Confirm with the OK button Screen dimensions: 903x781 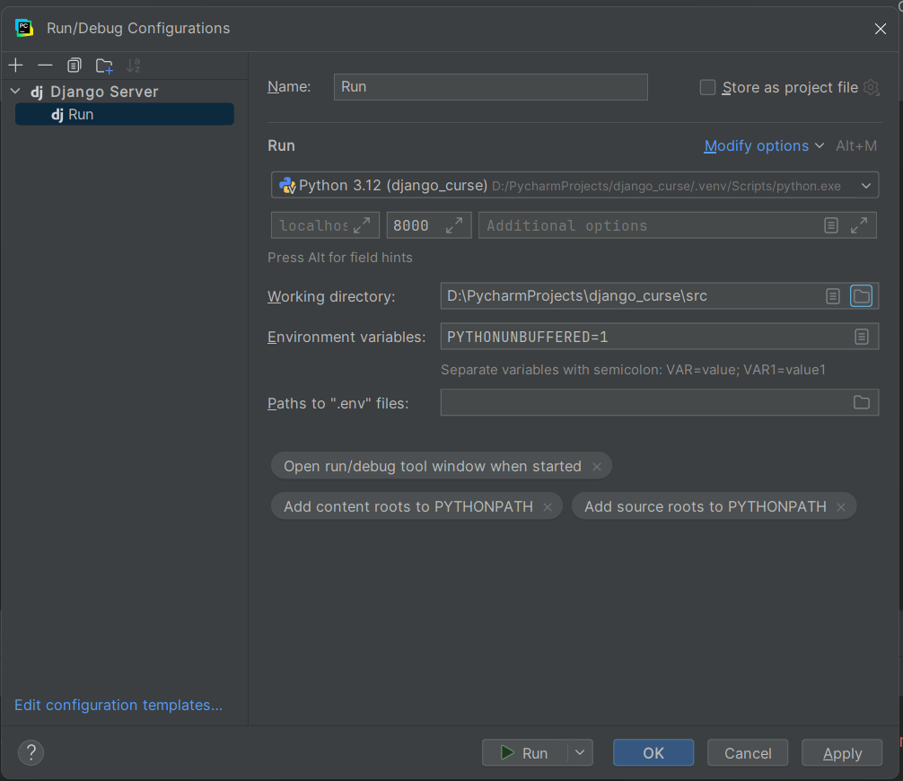point(653,753)
